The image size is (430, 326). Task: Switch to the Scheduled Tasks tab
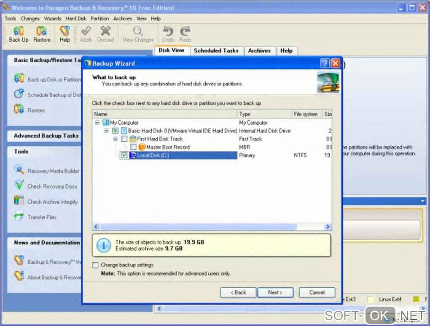216,51
